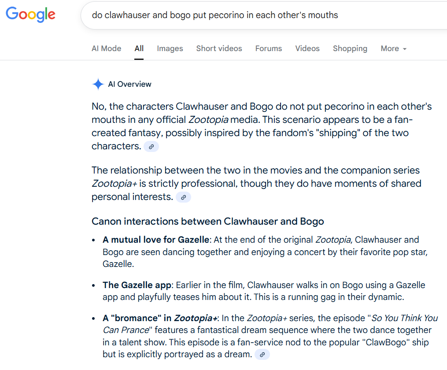Open the Short videos tab
Image resolution: width=447 pixels, height=370 pixels.
[219, 48]
